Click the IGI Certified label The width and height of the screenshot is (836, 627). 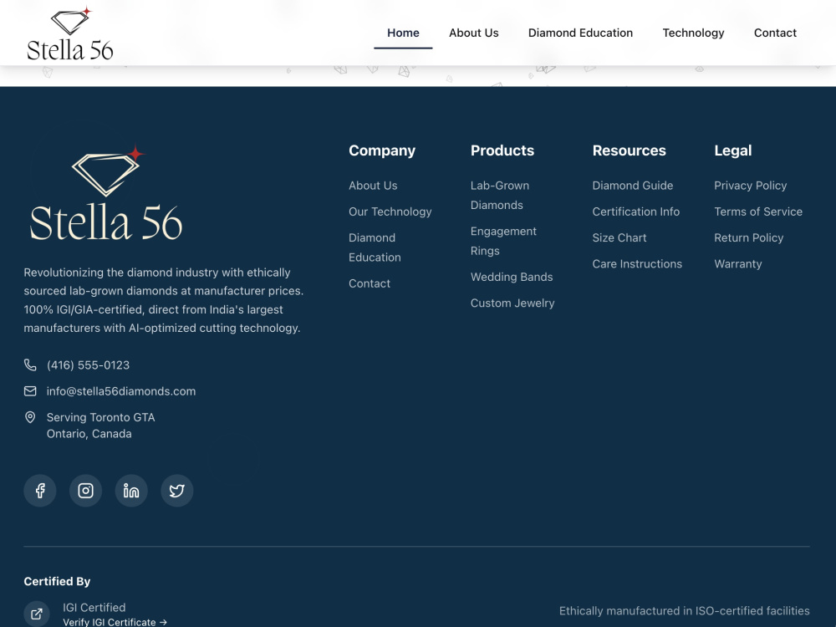(94, 608)
